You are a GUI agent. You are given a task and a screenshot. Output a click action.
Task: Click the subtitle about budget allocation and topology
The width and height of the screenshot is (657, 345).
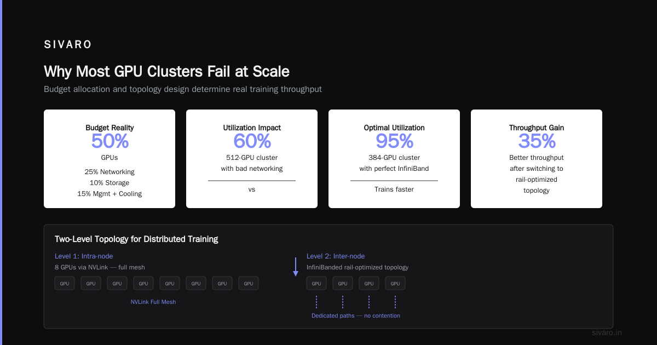[x=183, y=89]
